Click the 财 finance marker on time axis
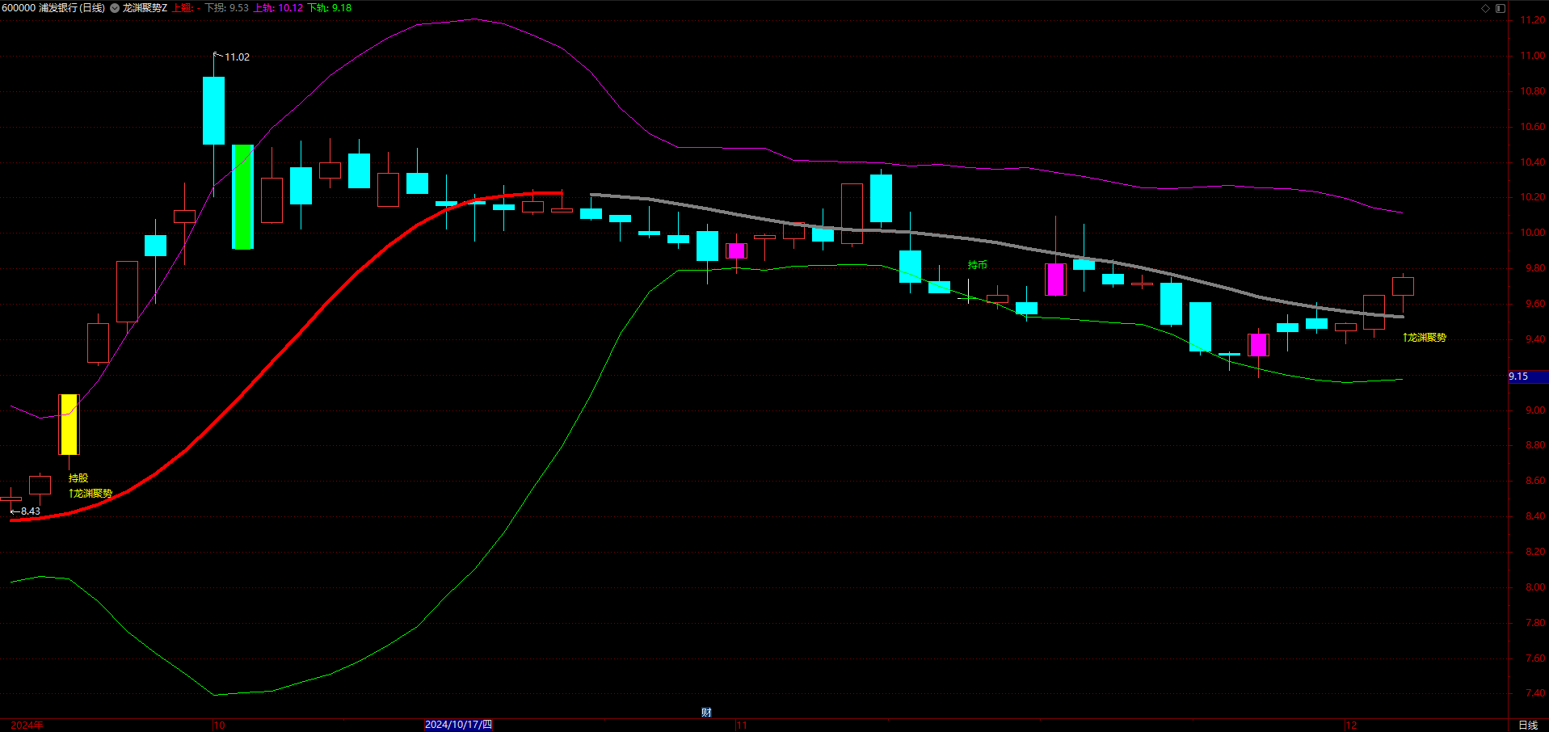Viewport: 1549px width, 732px height. (x=706, y=712)
